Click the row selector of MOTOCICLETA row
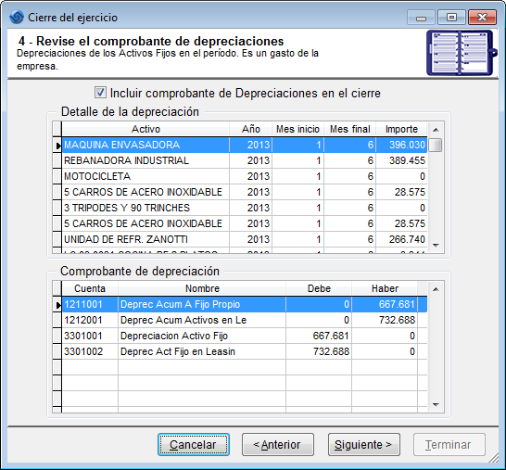This screenshot has height=470, width=506. click(57, 176)
